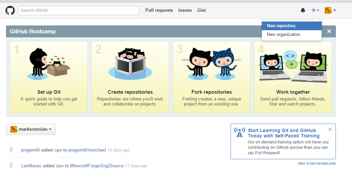Choose New repository from dropdown

(x=292, y=26)
